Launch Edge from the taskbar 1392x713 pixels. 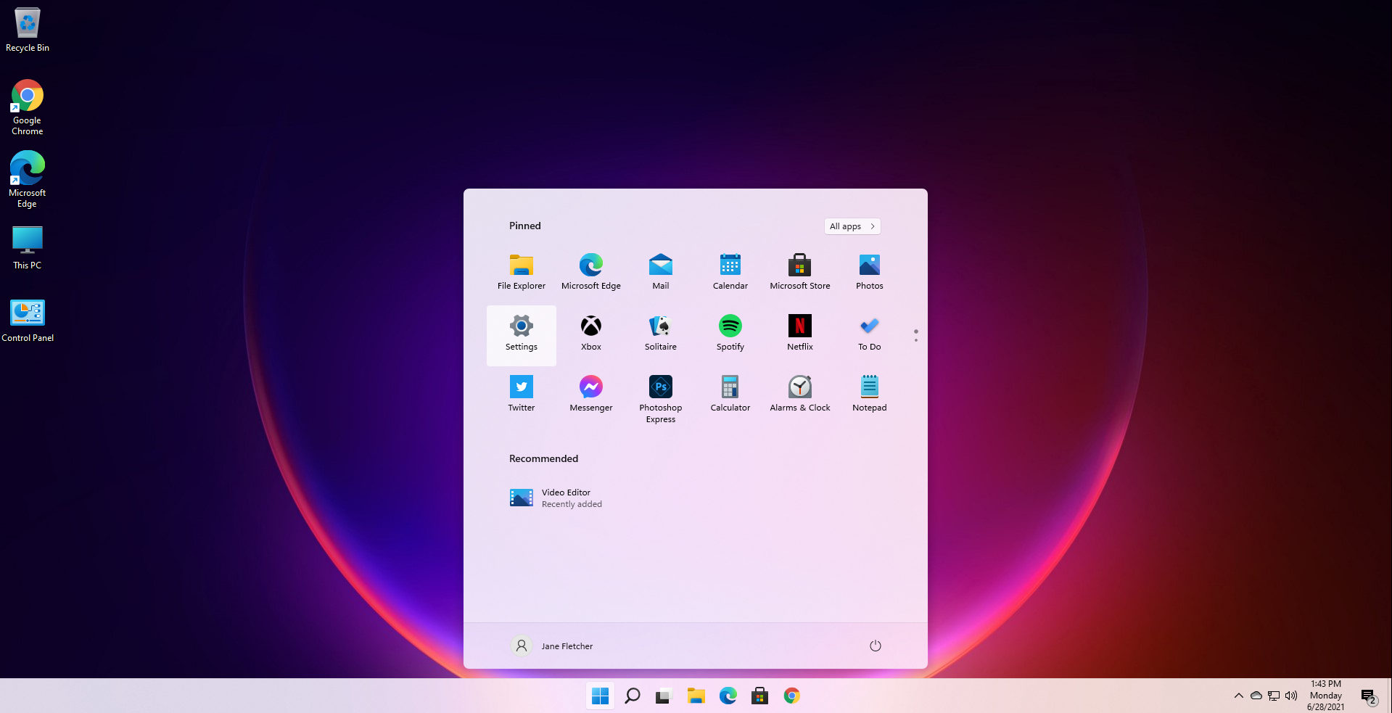point(728,696)
